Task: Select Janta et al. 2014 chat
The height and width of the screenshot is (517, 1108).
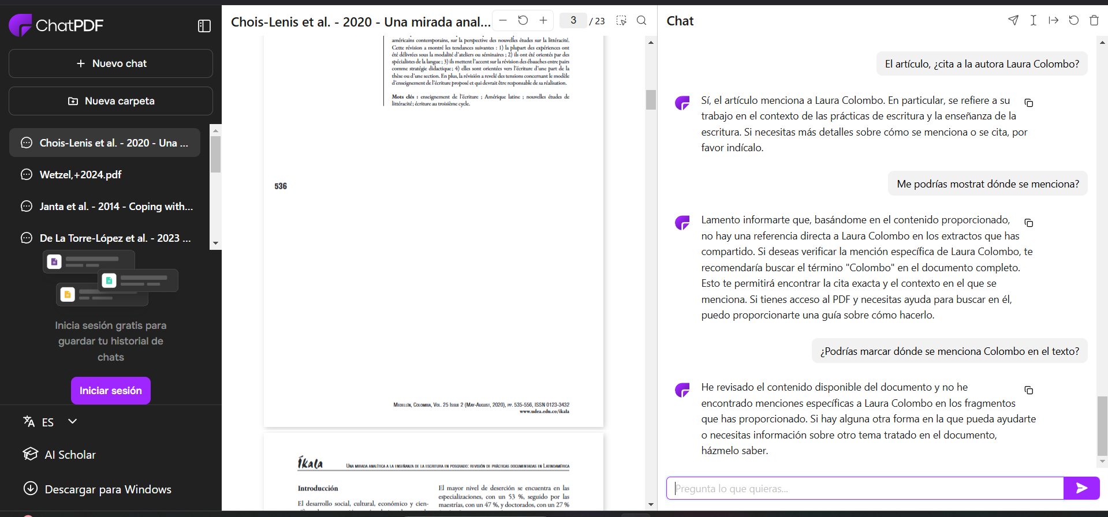Action: coord(115,207)
